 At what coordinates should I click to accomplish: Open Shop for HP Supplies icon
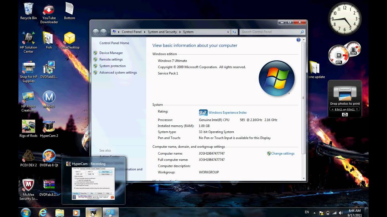(28, 72)
